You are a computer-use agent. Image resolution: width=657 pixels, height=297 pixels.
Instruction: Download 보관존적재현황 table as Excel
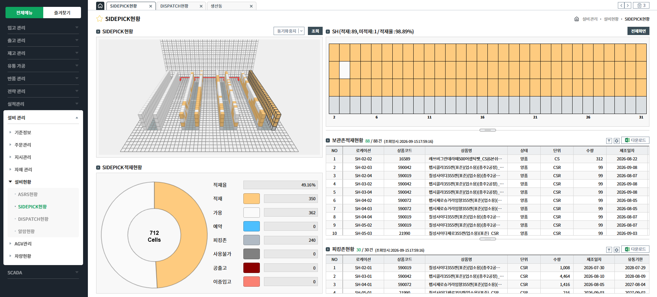(635, 140)
